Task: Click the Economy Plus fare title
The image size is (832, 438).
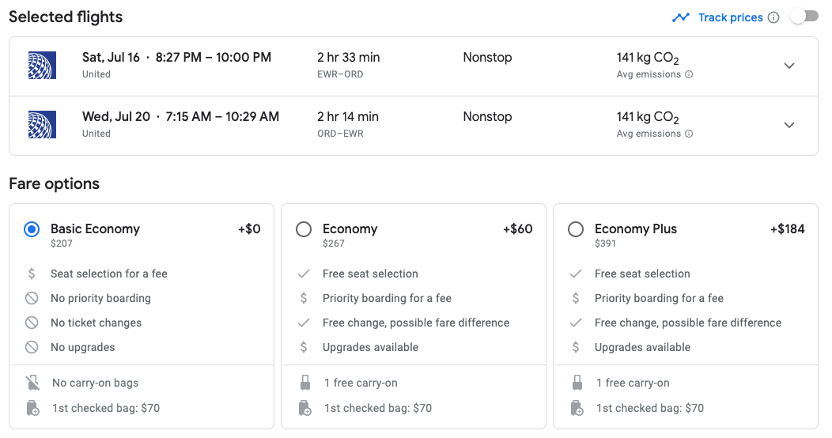Action: 635,229
